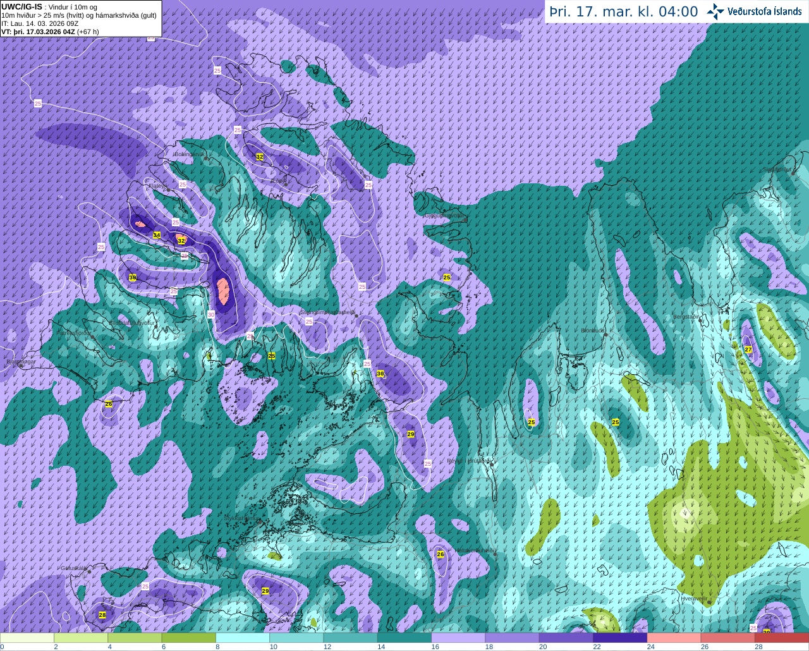
Task: Click the Hveravellir station label
Action: pyautogui.click(x=693, y=598)
